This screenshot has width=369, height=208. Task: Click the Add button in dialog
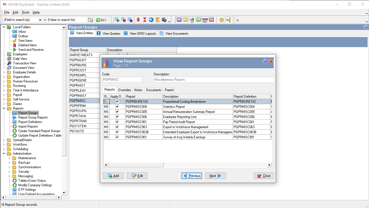point(113,176)
